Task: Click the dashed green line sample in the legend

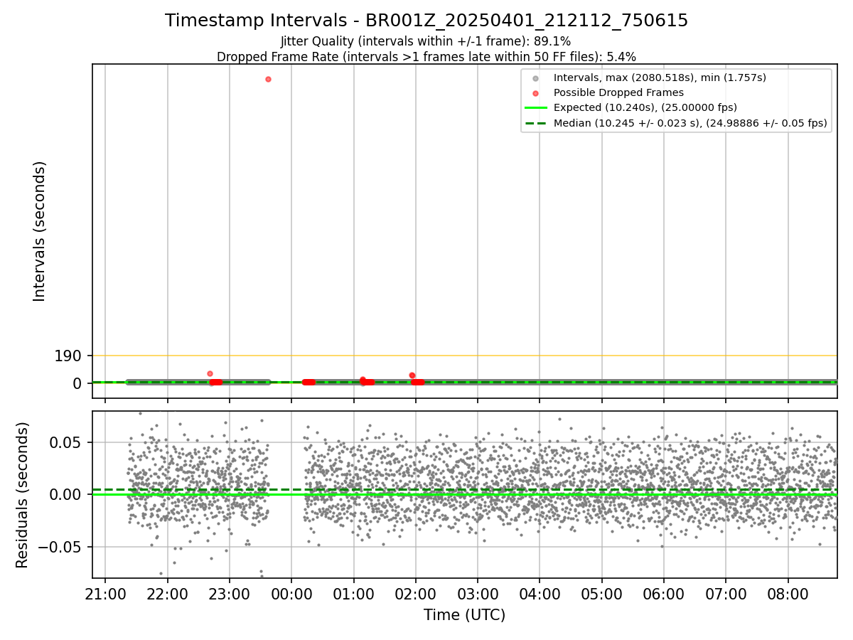Action: [536, 123]
